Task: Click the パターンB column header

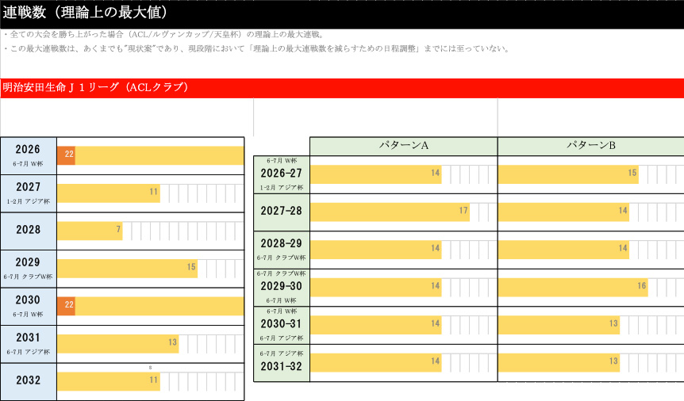Action: (x=590, y=146)
